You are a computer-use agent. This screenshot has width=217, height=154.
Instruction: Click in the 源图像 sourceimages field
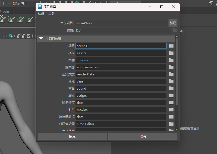[121, 67]
